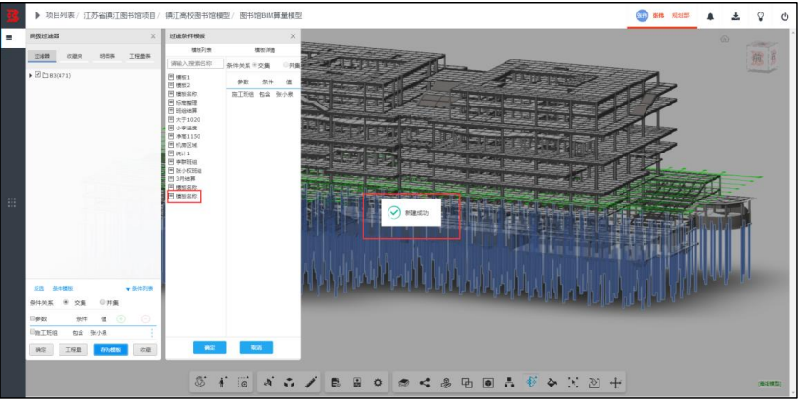Click the 条件模板 link
Screen dimensions: 799x399
pyautogui.click(x=62, y=289)
